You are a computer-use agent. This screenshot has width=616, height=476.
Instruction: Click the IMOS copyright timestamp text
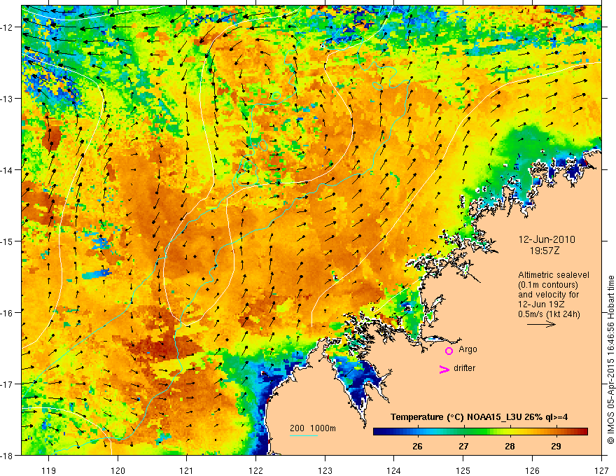610,359
